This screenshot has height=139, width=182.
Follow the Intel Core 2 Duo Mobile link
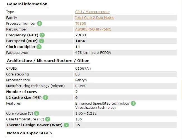(x=95, y=18)
